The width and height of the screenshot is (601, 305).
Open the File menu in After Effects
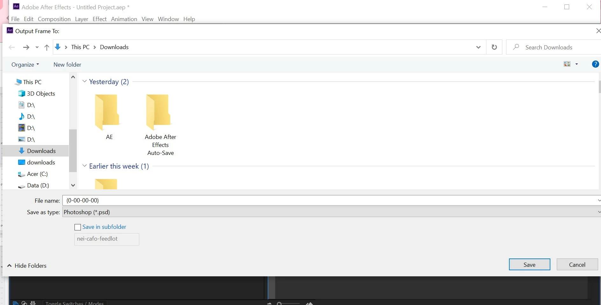pyautogui.click(x=15, y=19)
